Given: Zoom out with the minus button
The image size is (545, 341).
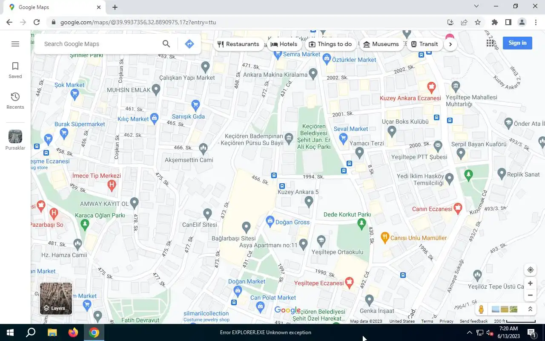Looking at the screenshot, I should (530, 295).
